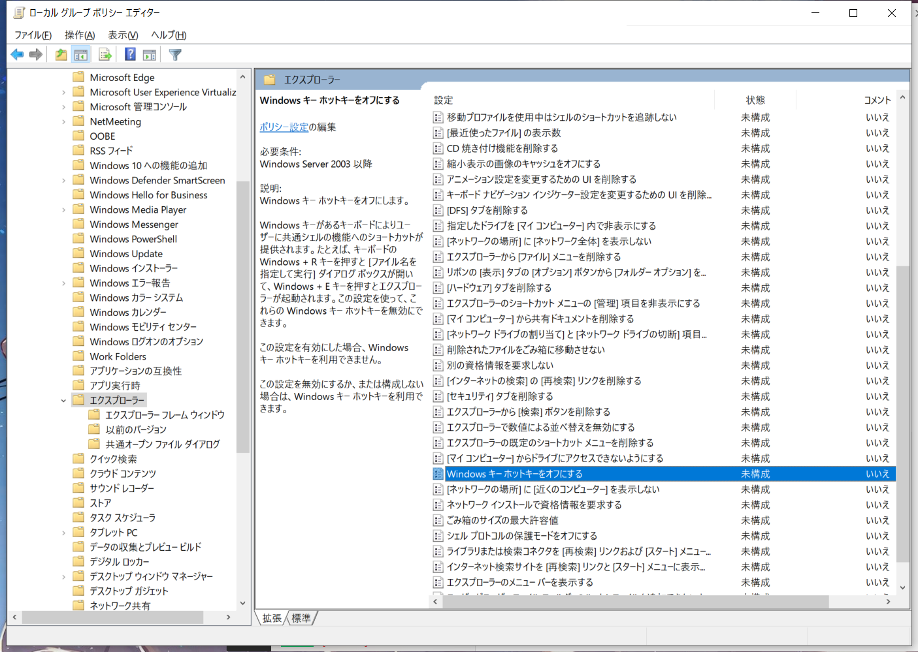Click policy icon for CD 焼き付け機能を削除する
The width and height of the screenshot is (918, 652).
[438, 148]
